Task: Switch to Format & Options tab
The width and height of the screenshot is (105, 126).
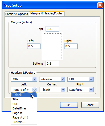Action: pyautogui.click(x=17, y=14)
